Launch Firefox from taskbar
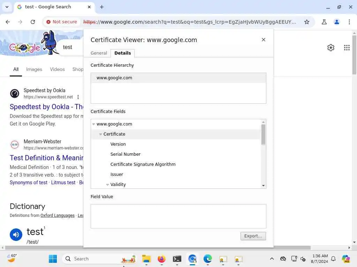Image resolution: width=357 pixels, height=267 pixels. tap(161, 259)
